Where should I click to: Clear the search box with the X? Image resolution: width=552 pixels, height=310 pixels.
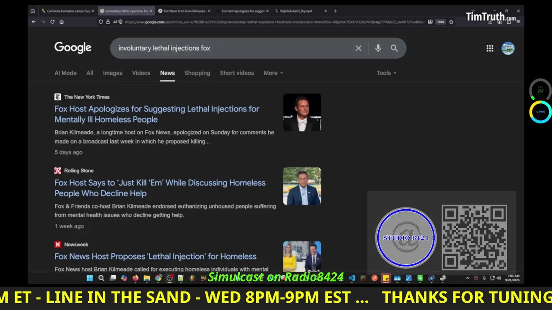click(358, 48)
